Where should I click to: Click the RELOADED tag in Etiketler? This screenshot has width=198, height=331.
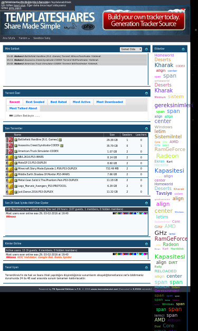click(x=165, y=271)
